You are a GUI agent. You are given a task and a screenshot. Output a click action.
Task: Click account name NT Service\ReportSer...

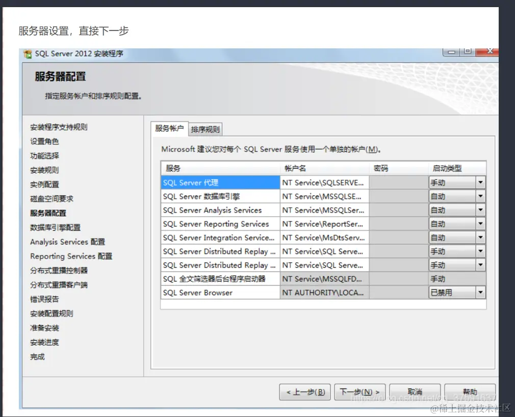point(324,224)
